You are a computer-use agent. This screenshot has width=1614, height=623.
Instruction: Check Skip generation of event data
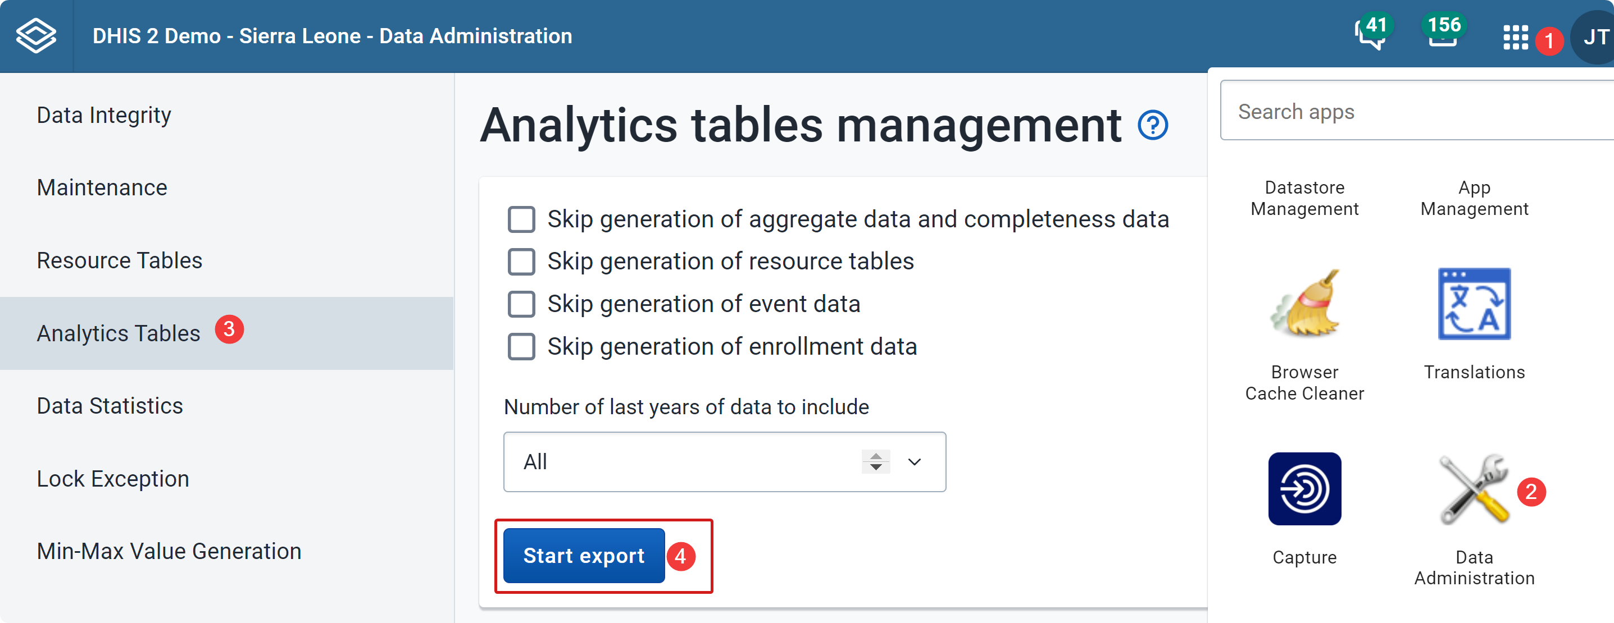[x=521, y=304]
